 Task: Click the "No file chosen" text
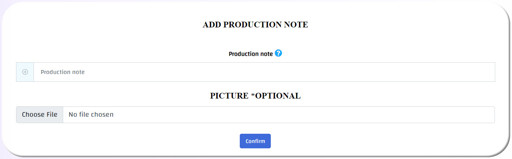coord(91,115)
